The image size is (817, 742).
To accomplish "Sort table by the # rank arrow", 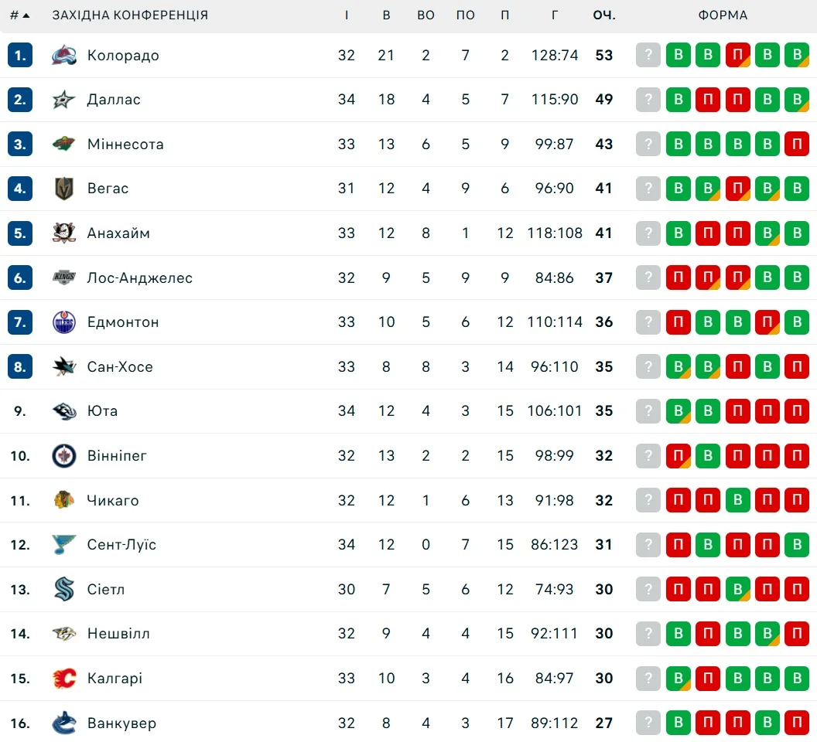I will click(x=20, y=15).
